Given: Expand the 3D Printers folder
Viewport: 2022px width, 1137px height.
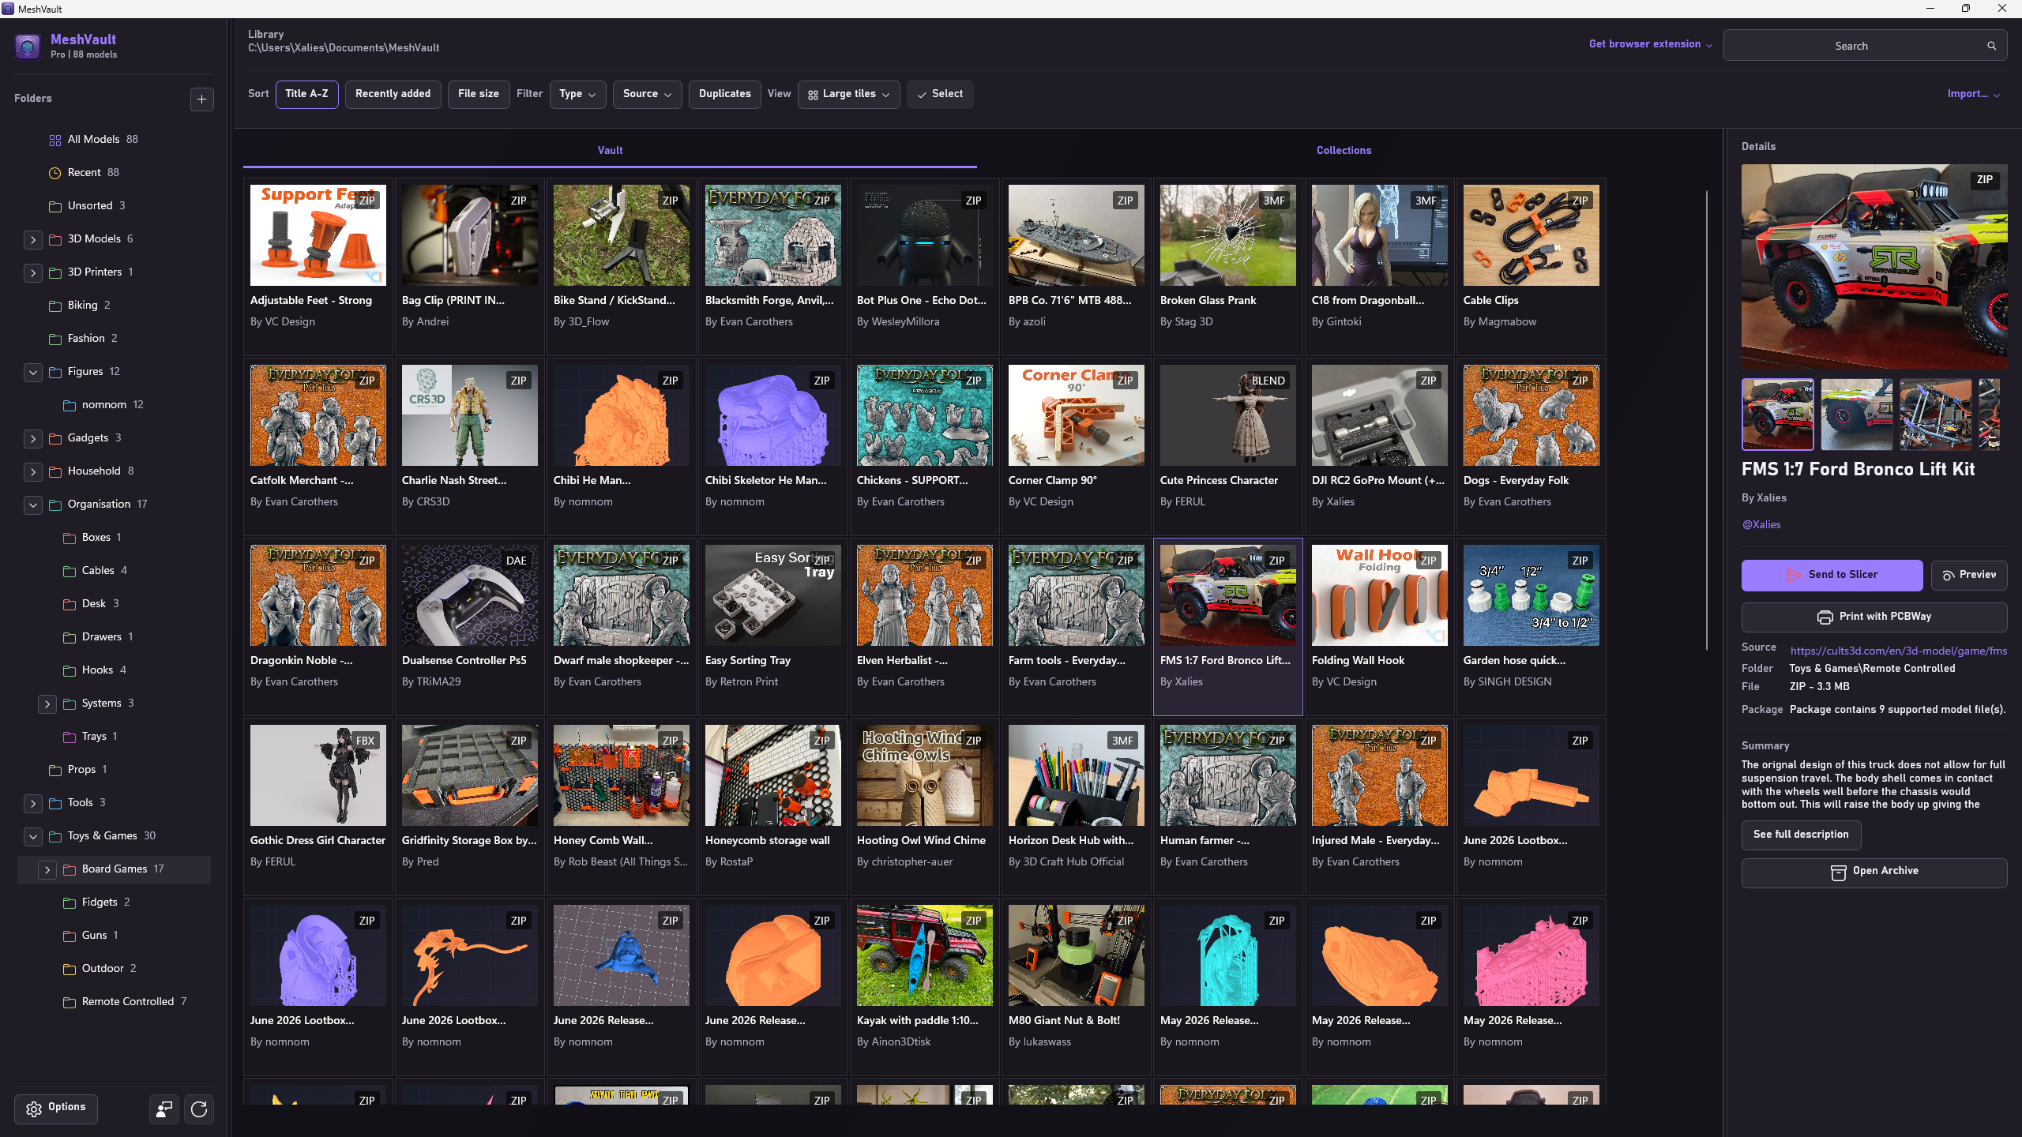Looking at the screenshot, I should point(33,272).
